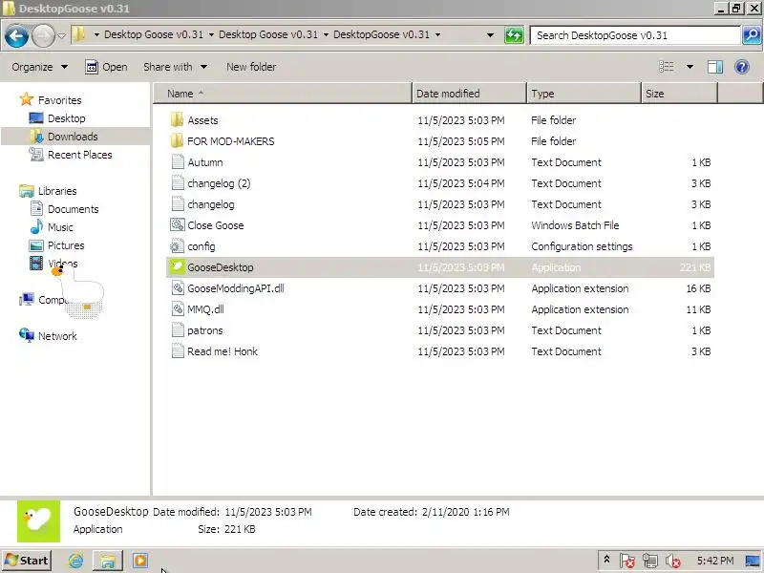Click the Search DesktopGoose v0.31 field
The height and width of the screenshot is (573, 764).
[x=635, y=35]
